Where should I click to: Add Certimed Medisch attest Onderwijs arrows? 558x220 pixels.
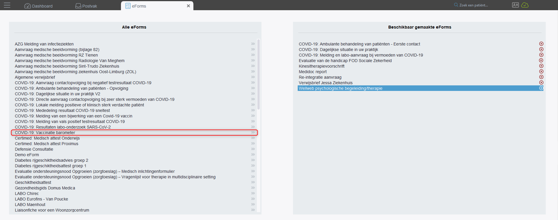253,138
